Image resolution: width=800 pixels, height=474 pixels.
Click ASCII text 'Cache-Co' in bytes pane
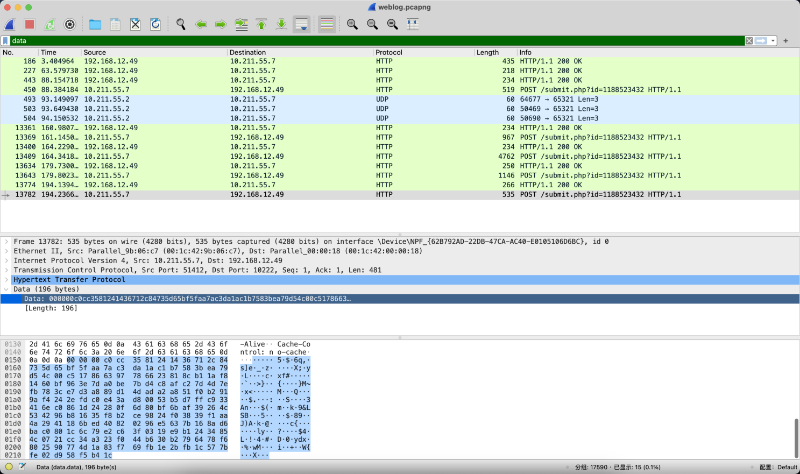point(294,344)
